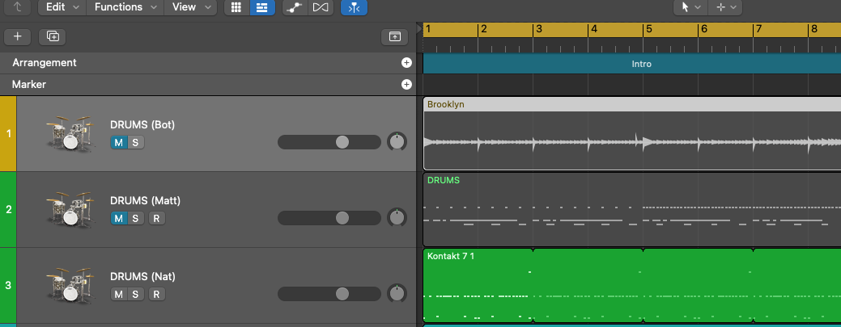This screenshot has width=841, height=327.
Task: Select the DRUMS (Matt) track name
Action: (x=146, y=201)
